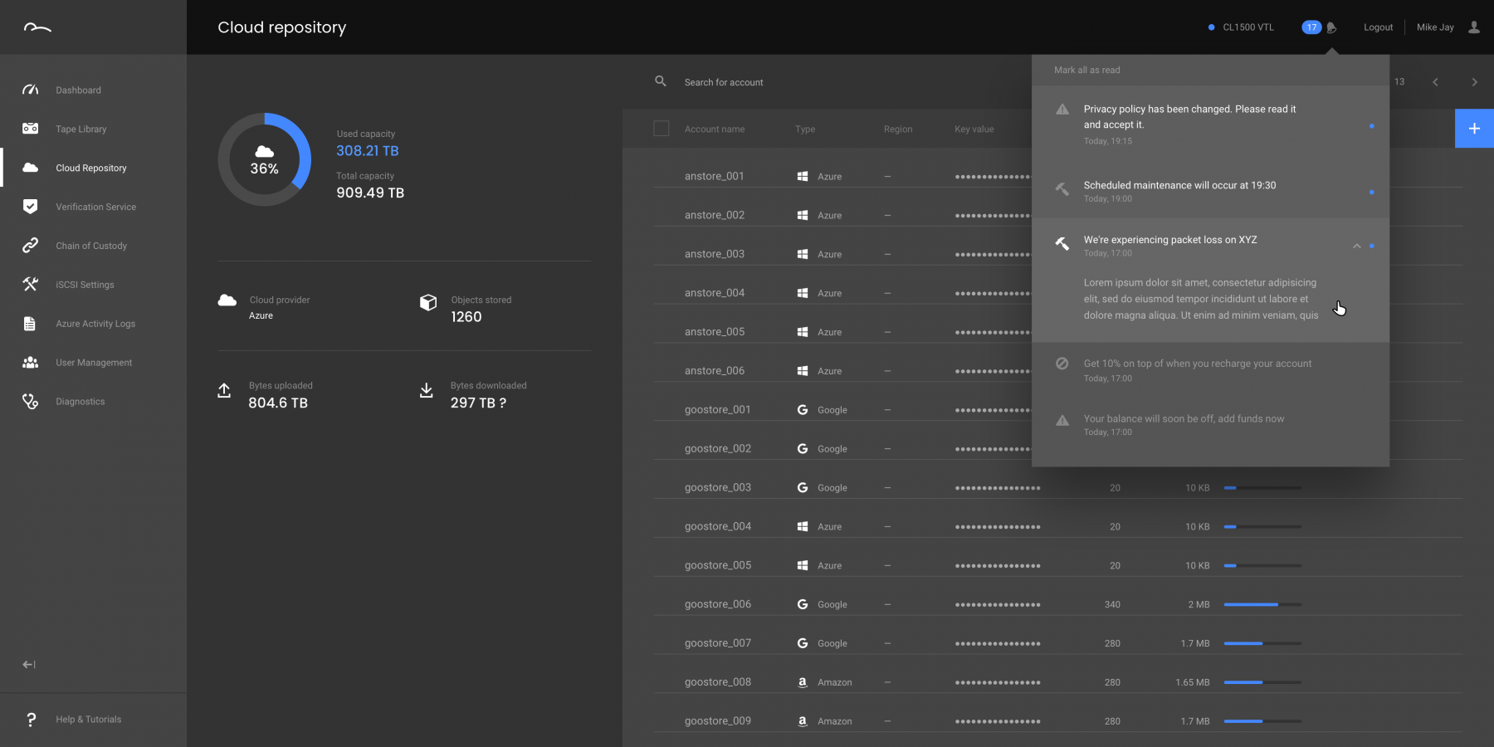Click the Mike Jay user profile icon
The height and width of the screenshot is (747, 1494).
1474,27
